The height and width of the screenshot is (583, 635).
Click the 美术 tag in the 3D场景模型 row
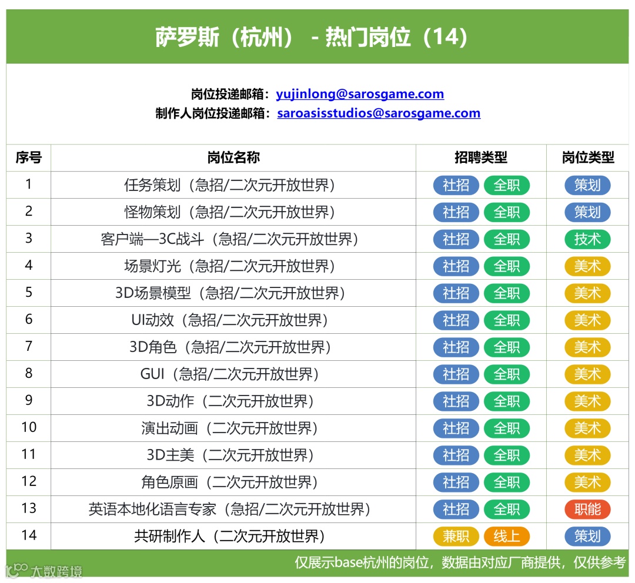click(x=587, y=293)
